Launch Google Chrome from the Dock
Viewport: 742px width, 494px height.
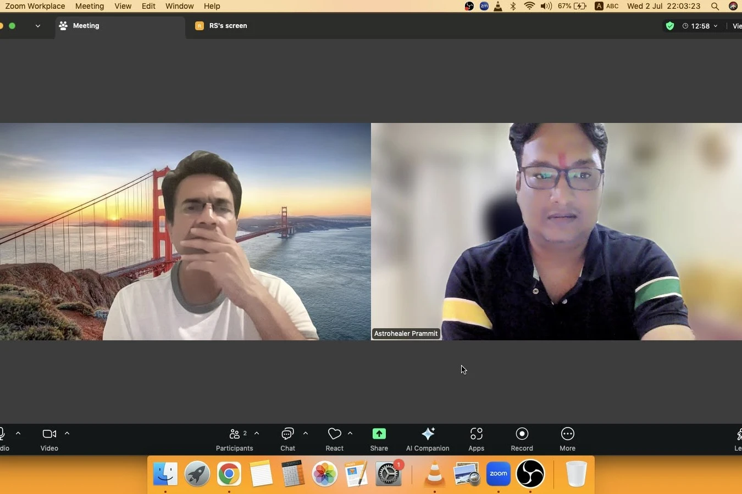(x=229, y=473)
